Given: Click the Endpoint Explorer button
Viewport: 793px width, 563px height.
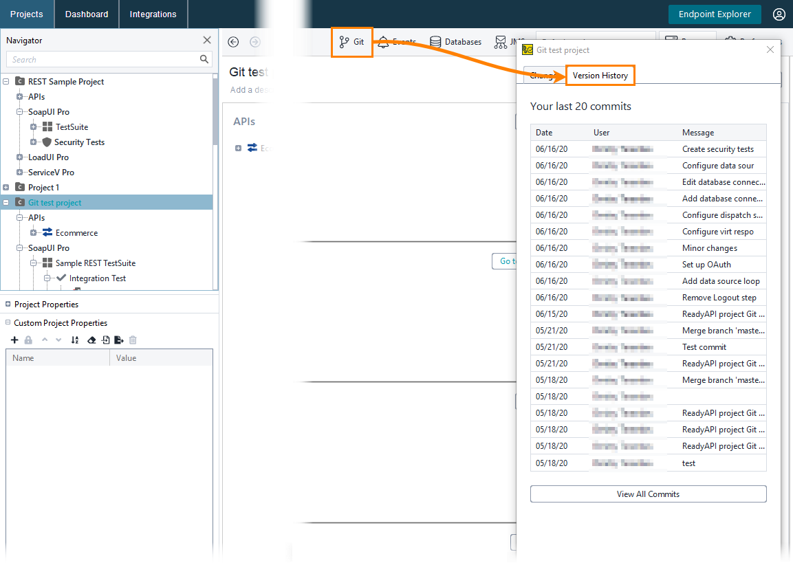Looking at the screenshot, I should (x=715, y=14).
